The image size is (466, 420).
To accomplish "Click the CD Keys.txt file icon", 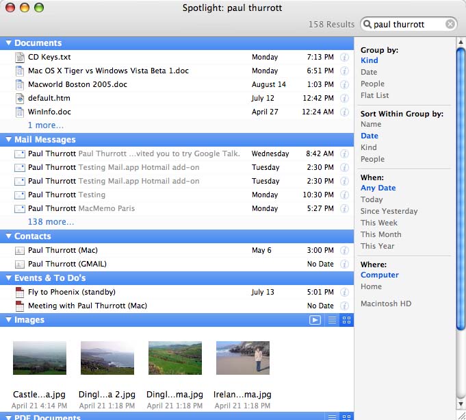I will pos(20,57).
